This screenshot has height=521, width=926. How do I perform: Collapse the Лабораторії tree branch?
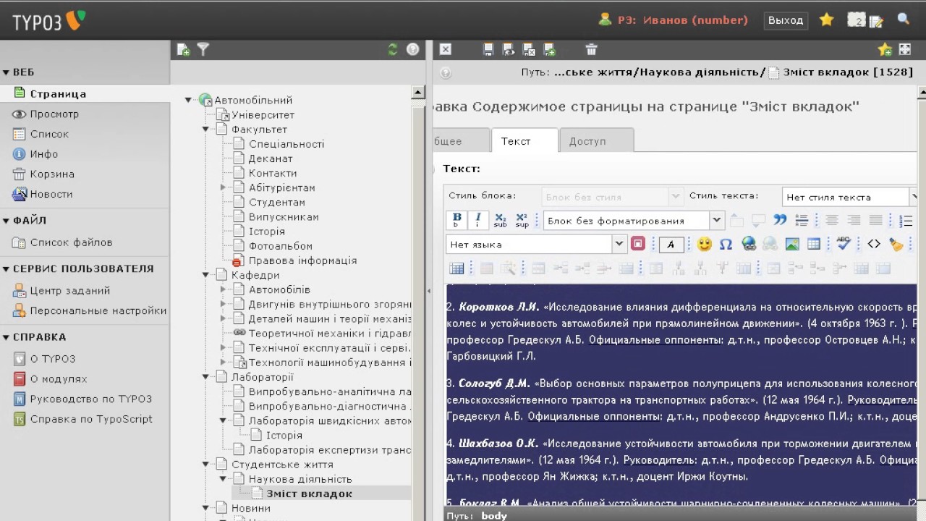click(205, 377)
